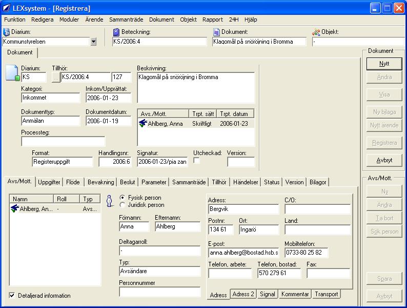Click the person icon in Namn list row
Screen dimensions: 407x308
15,208
